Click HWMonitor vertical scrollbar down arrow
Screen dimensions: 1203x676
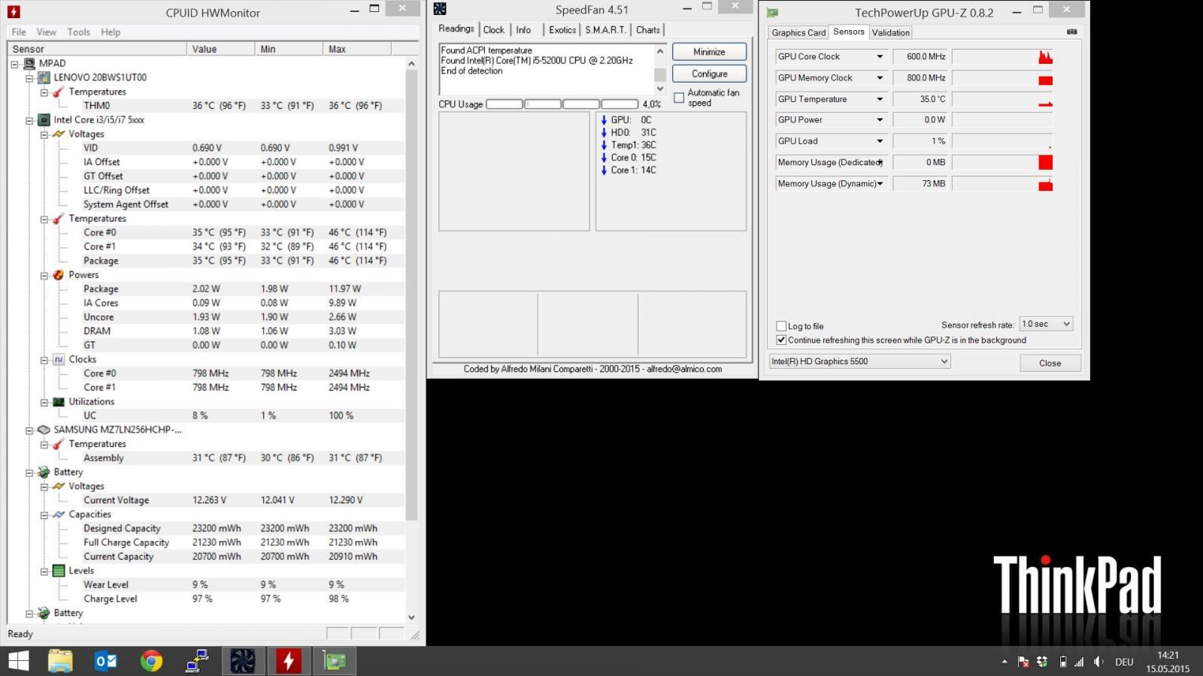411,617
